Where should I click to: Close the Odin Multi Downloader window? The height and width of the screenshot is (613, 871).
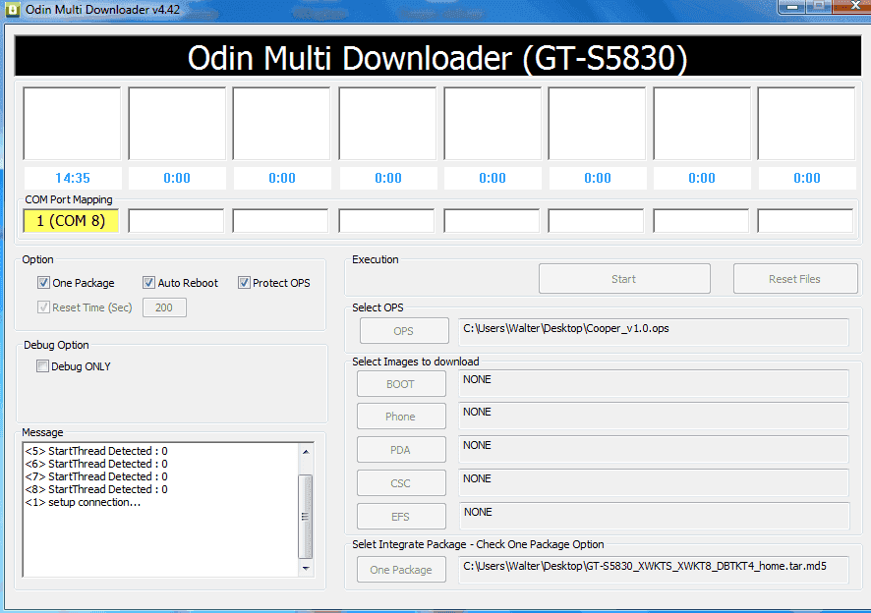[854, 6]
